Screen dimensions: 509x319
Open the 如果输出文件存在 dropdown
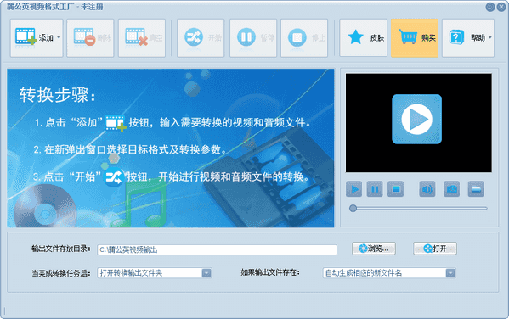coord(389,273)
